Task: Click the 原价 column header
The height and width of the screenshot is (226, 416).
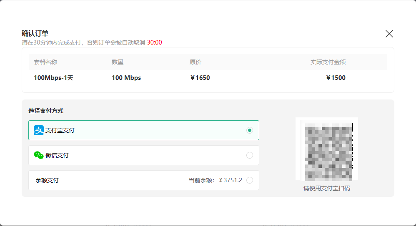Action: (x=195, y=62)
